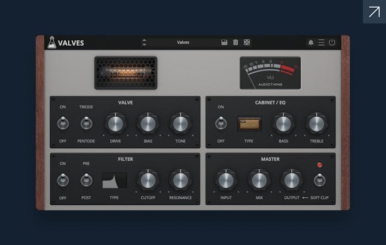Click the expand arrow in top-right corner
The height and width of the screenshot is (245, 386).
(x=374, y=12)
